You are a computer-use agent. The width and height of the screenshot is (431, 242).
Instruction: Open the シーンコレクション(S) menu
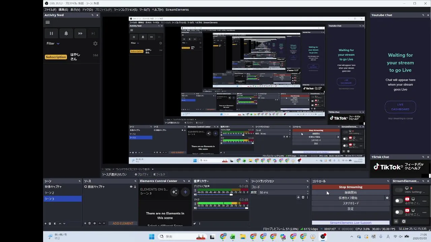[x=126, y=10]
